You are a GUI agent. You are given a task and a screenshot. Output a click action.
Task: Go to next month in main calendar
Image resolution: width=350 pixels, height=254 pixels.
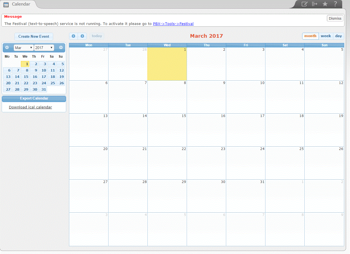(x=82, y=36)
